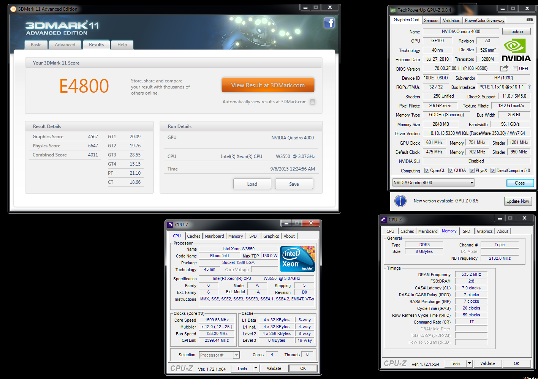Click GPU name field NVIDIA Quadro 4000
The image size is (538, 379).
pos(460,32)
